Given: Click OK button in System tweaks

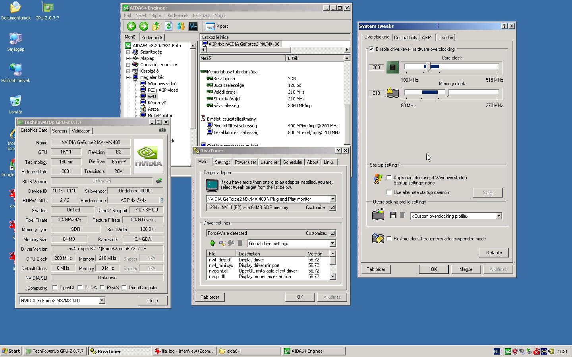Looking at the screenshot, I should [x=434, y=269].
